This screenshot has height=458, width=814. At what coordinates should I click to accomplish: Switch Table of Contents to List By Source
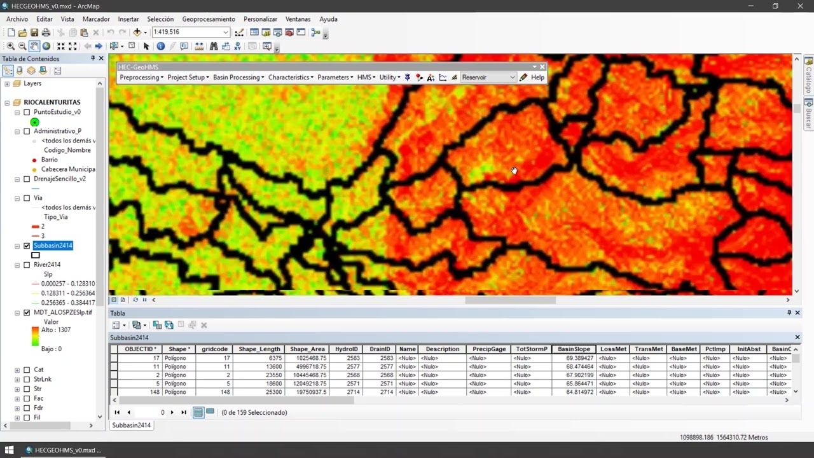20,71
